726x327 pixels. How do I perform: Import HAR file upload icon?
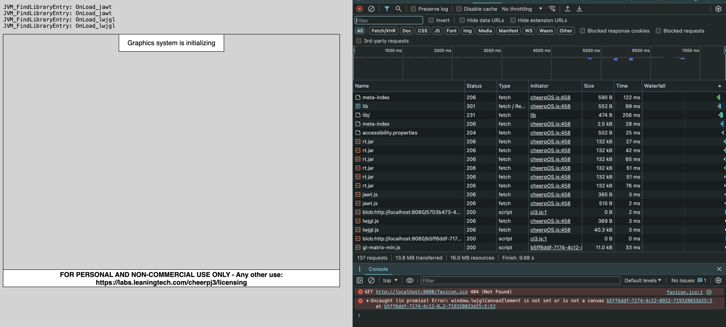click(568, 9)
